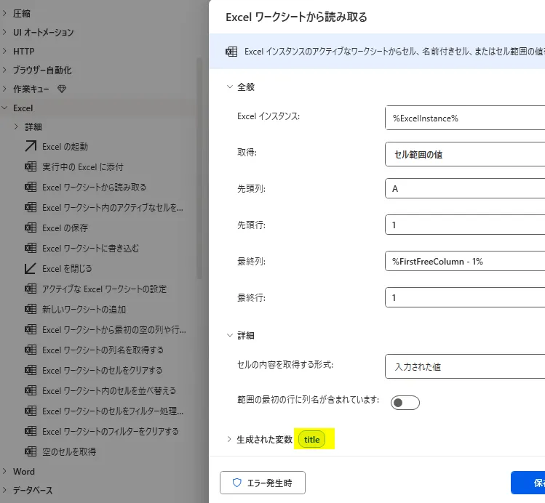Click the title variable chip
545x503 pixels.
pos(312,440)
